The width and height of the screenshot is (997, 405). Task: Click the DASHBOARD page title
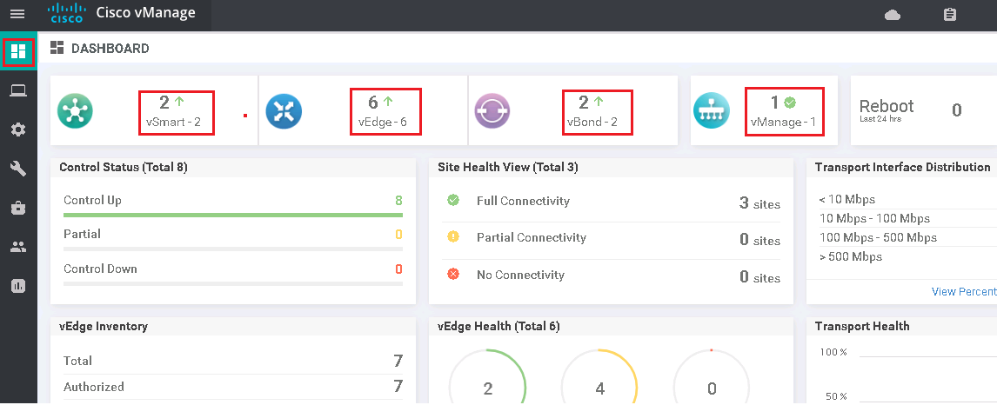click(110, 49)
